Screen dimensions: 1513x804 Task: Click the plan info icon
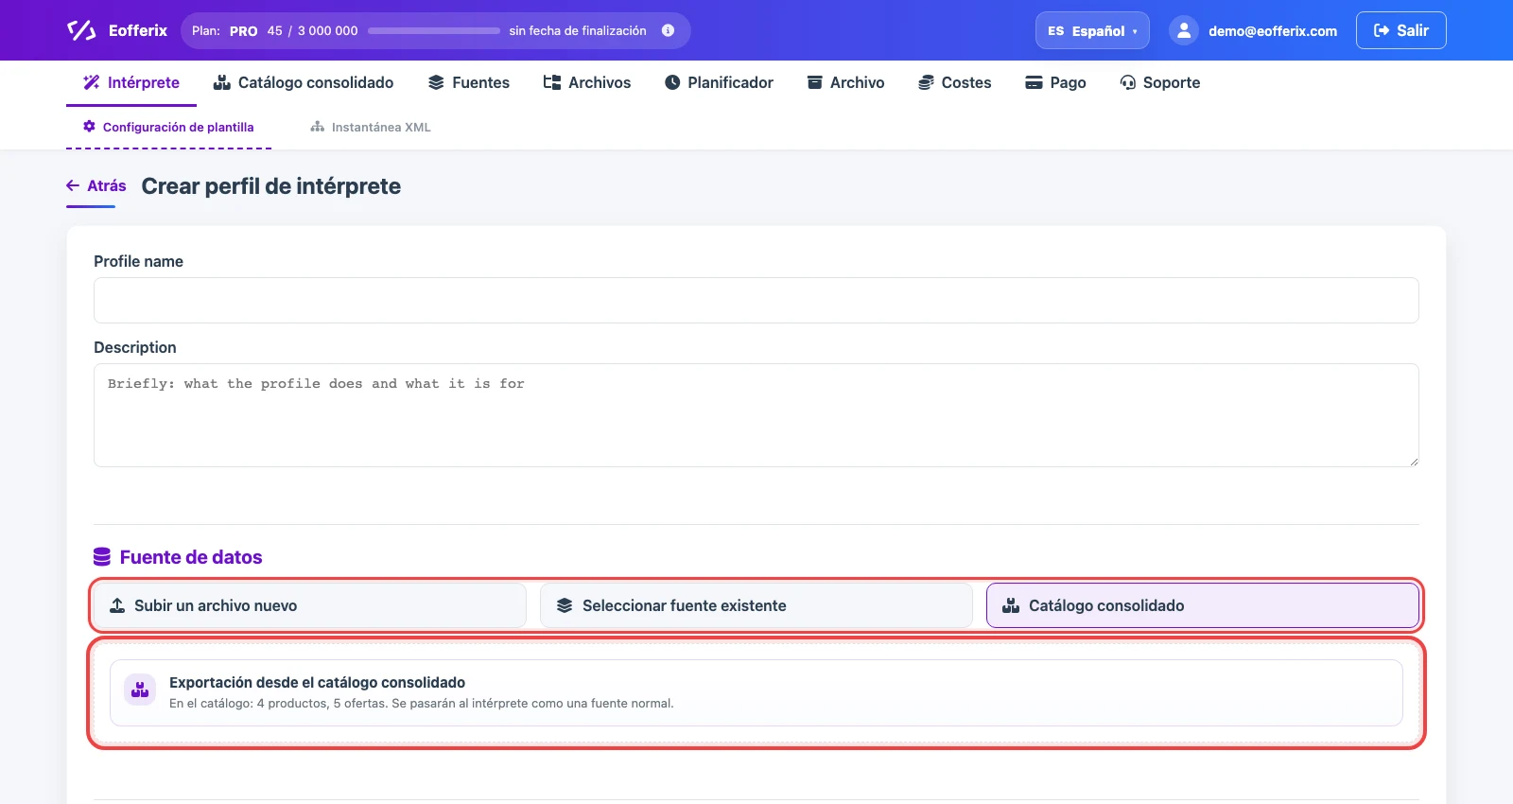click(x=668, y=30)
